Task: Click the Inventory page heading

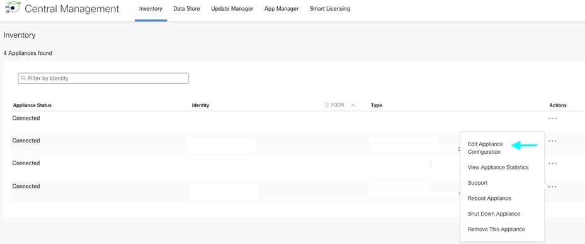Action: 20,35
